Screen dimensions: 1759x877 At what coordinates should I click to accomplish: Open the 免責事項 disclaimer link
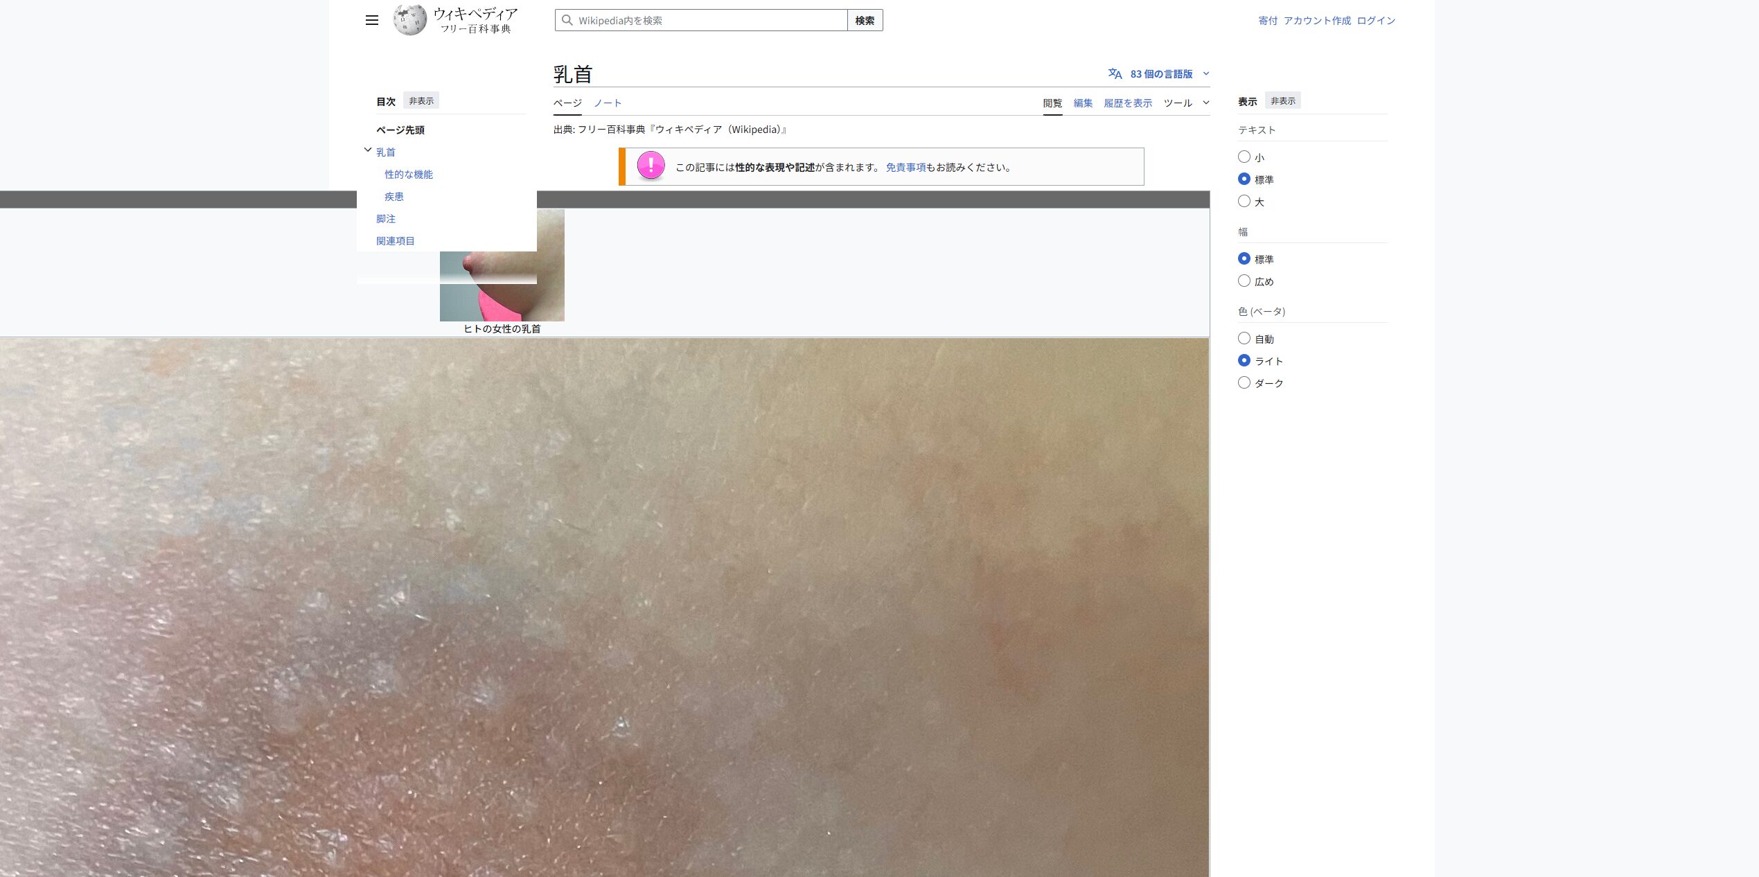[x=905, y=167]
